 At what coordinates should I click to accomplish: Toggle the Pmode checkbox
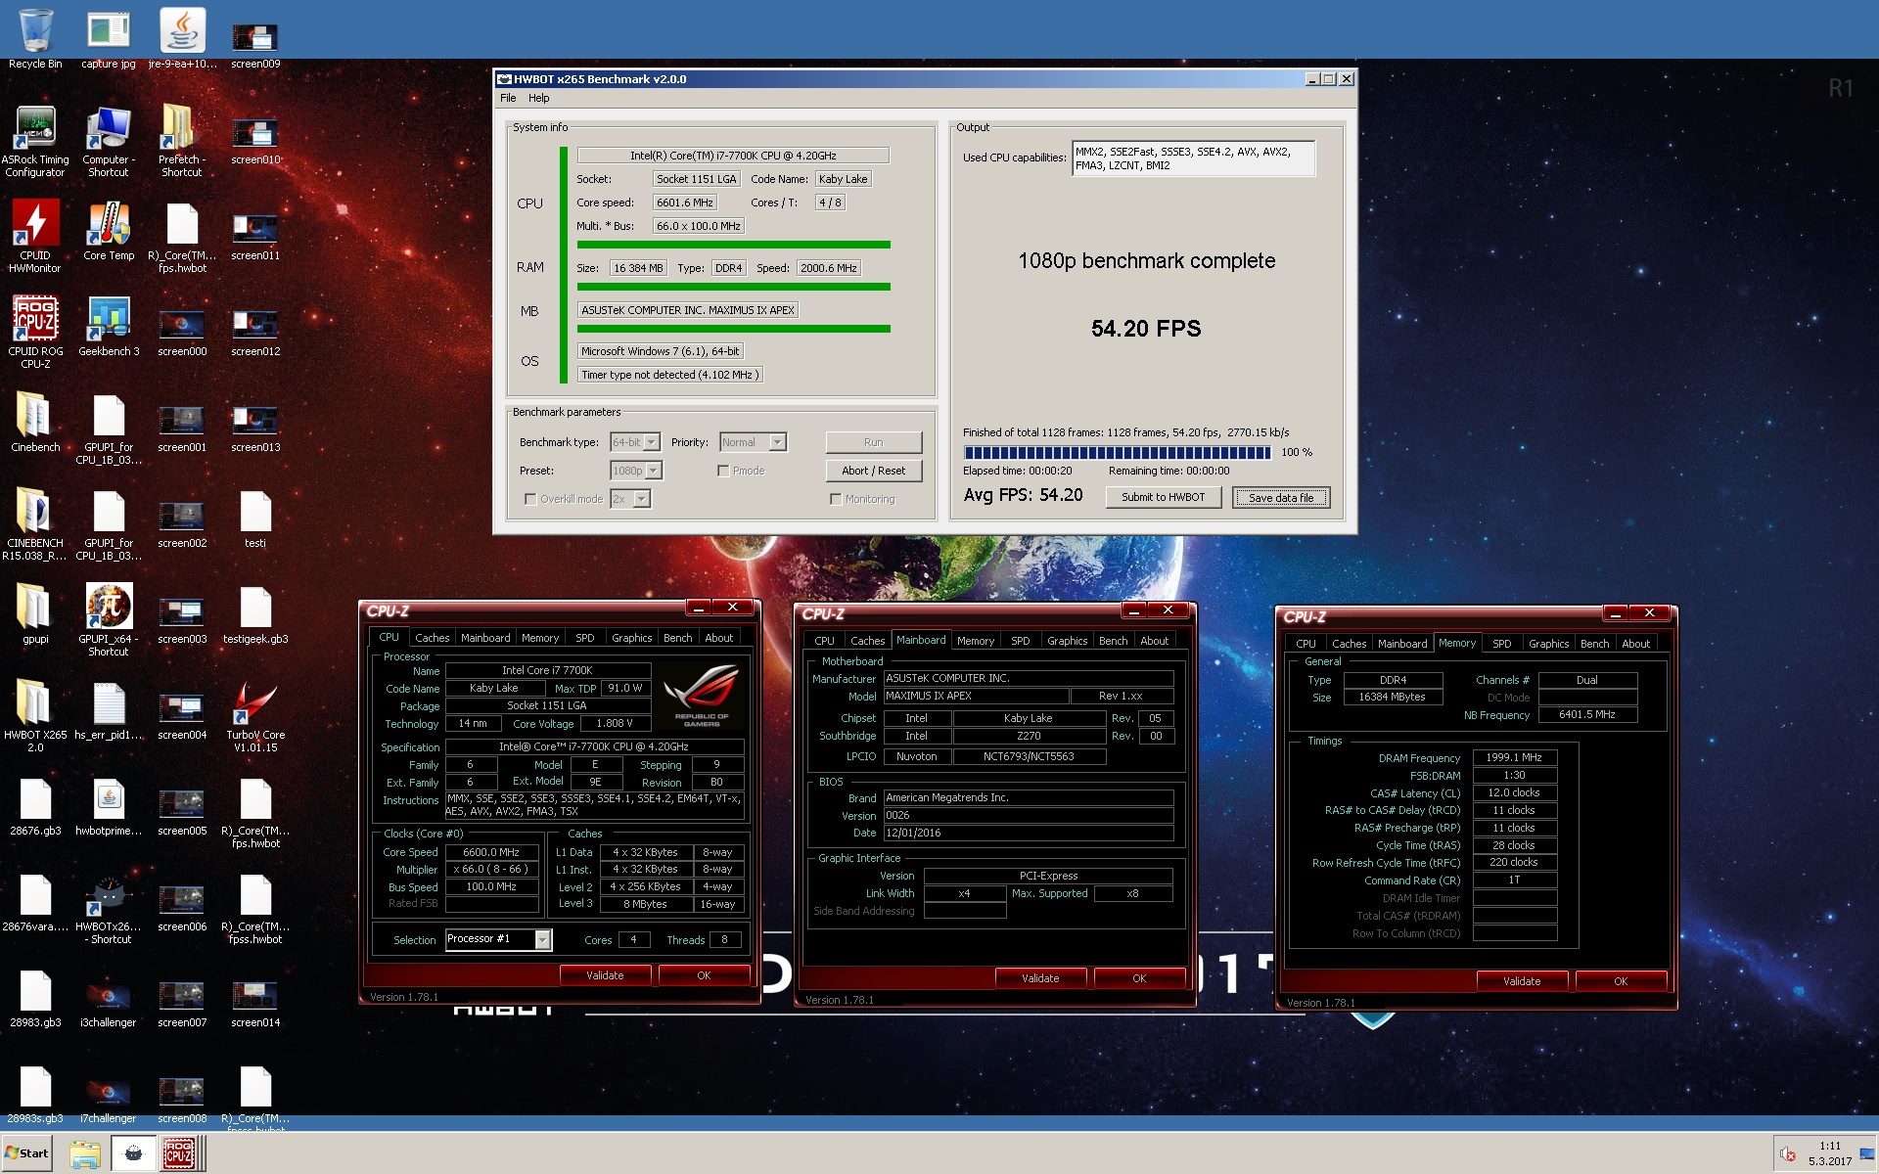(x=723, y=471)
